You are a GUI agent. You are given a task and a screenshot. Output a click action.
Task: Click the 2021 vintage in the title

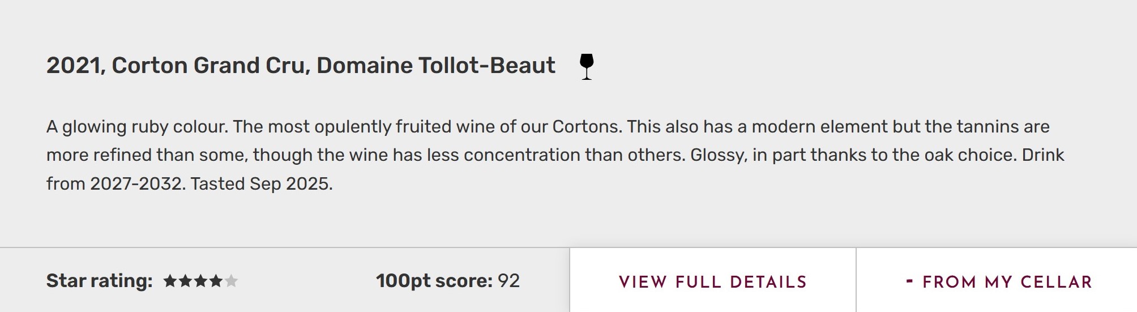click(75, 66)
